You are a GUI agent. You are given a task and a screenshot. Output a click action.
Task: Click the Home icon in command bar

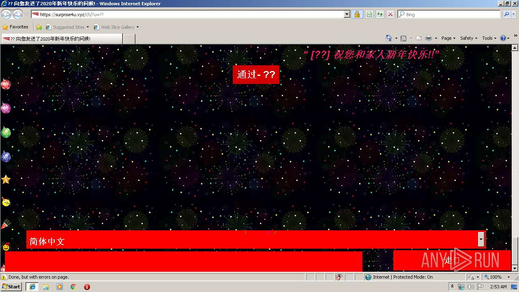coord(389,38)
